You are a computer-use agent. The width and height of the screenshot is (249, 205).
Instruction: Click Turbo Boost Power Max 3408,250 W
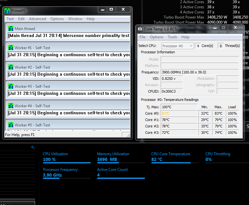pyautogui.click(x=217, y=17)
